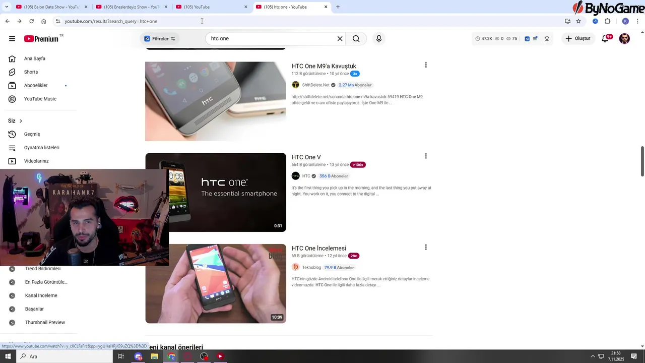This screenshot has height=363, width=645.
Task: Visit the ShiftDelete.Net channel name
Action: click(x=315, y=85)
